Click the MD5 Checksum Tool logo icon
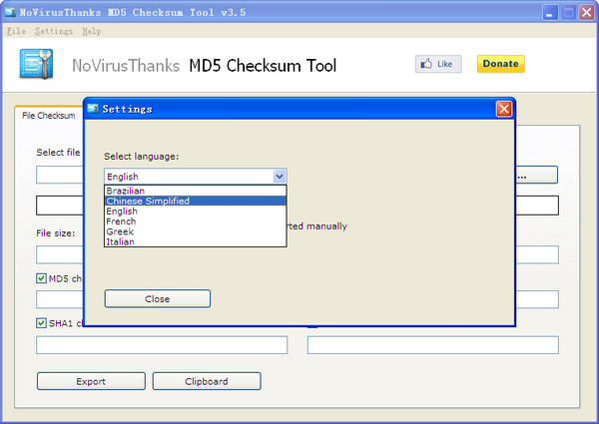 pos(36,64)
